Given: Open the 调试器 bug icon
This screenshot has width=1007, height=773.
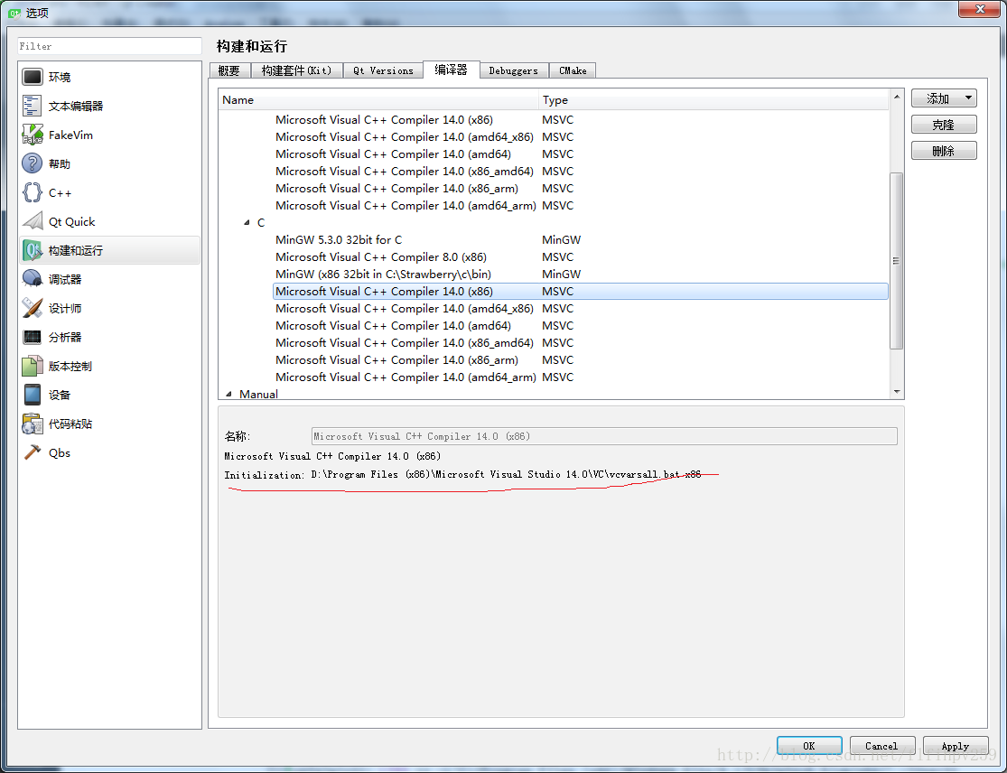Looking at the screenshot, I should coord(33,279).
